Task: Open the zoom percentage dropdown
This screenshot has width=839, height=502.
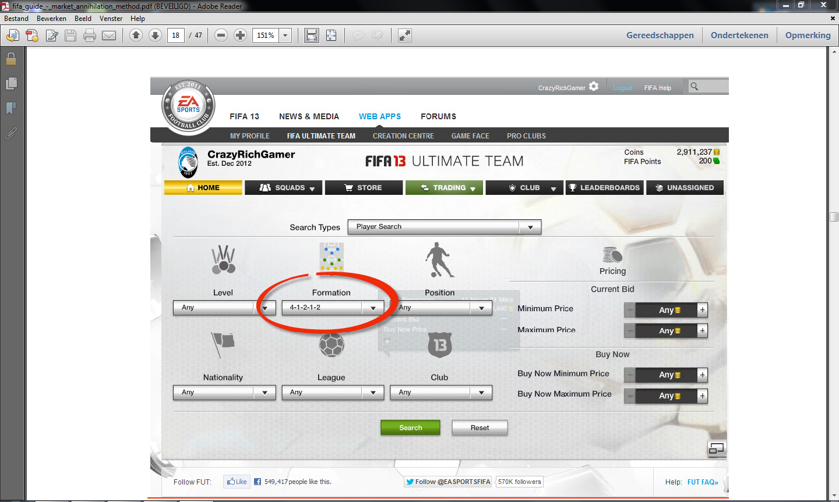Action: coord(285,35)
